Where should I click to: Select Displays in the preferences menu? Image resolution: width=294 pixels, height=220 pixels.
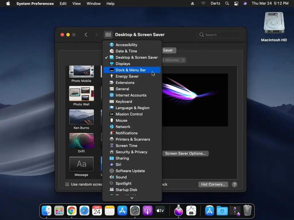[x=132, y=64]
